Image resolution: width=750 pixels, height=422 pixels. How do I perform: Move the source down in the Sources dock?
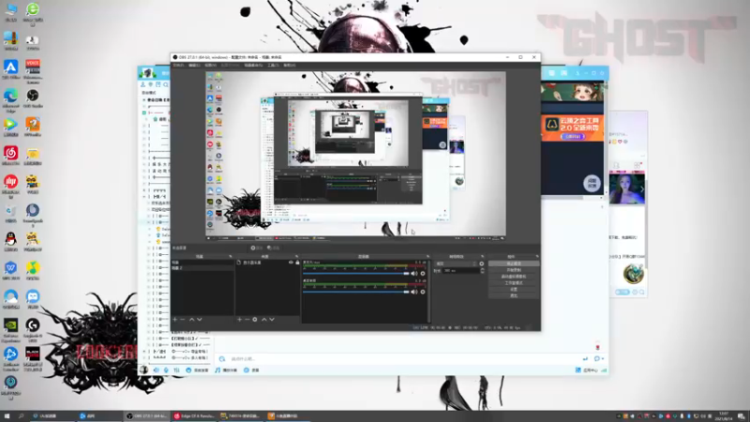[272, 319]
